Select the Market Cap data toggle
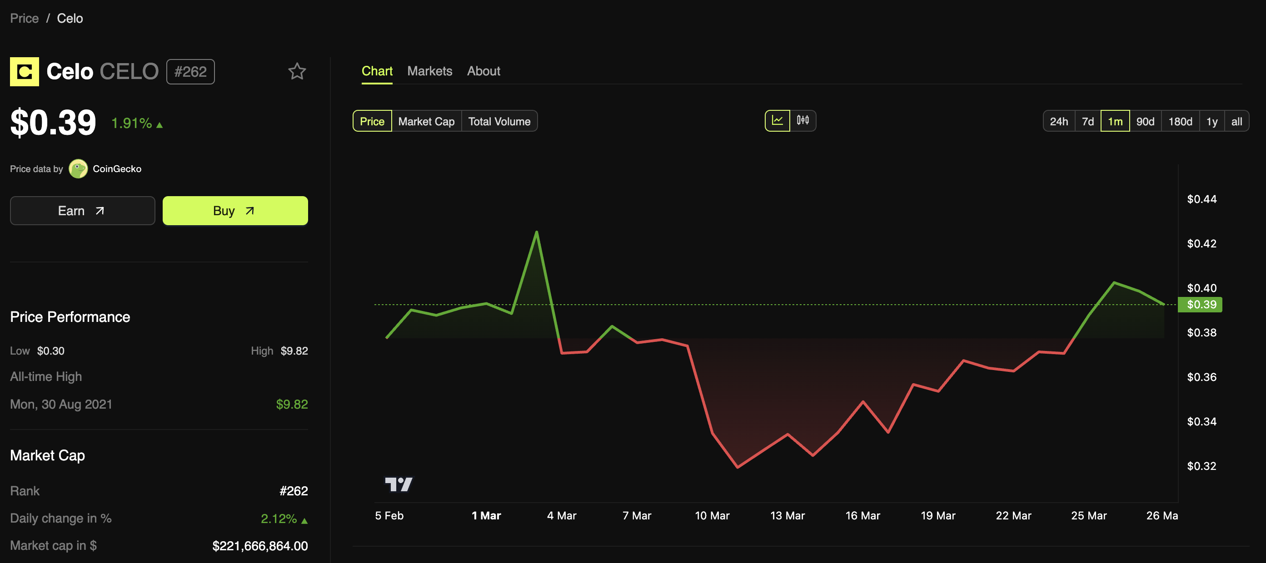The width and height of the screenshot is (1266, 563). (426, 121)
